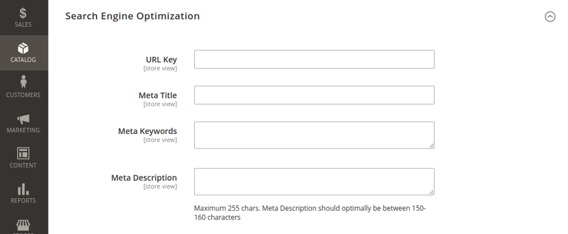Click the Meta Keywords field label

147,132
